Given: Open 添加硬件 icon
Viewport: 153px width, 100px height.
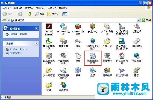Looking at the screenshot, I should click(x=107, y=57).
